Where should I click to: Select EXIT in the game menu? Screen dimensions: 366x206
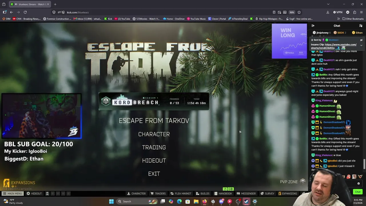tap(154, 174)
